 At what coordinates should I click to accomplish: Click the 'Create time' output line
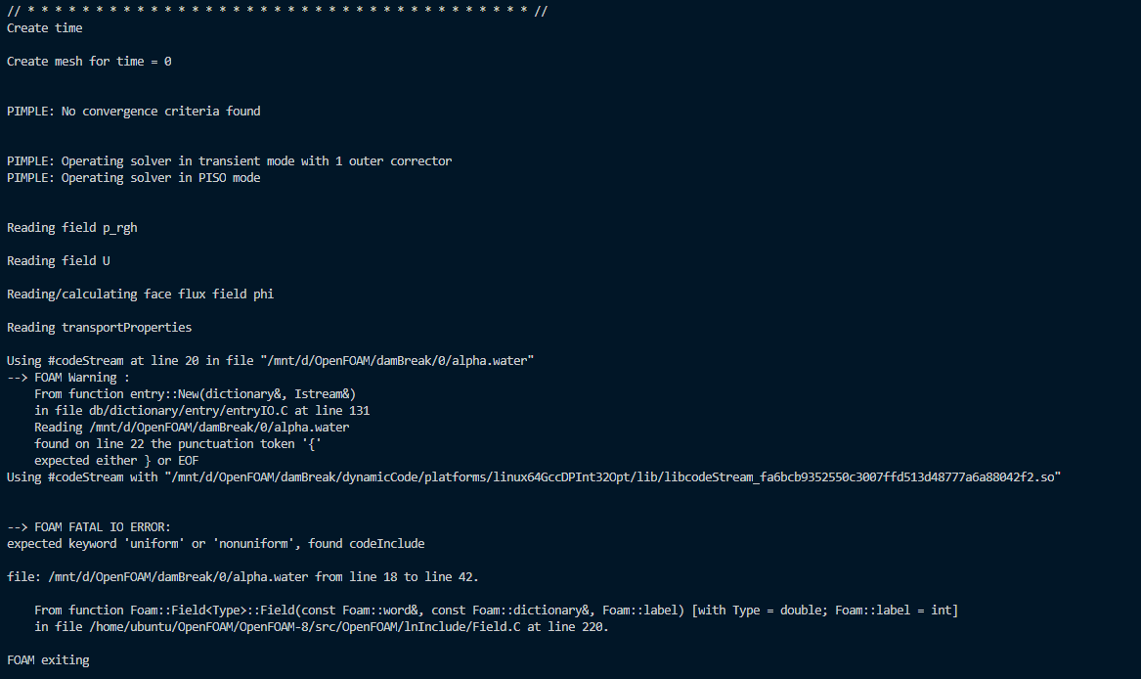[44, 27]
